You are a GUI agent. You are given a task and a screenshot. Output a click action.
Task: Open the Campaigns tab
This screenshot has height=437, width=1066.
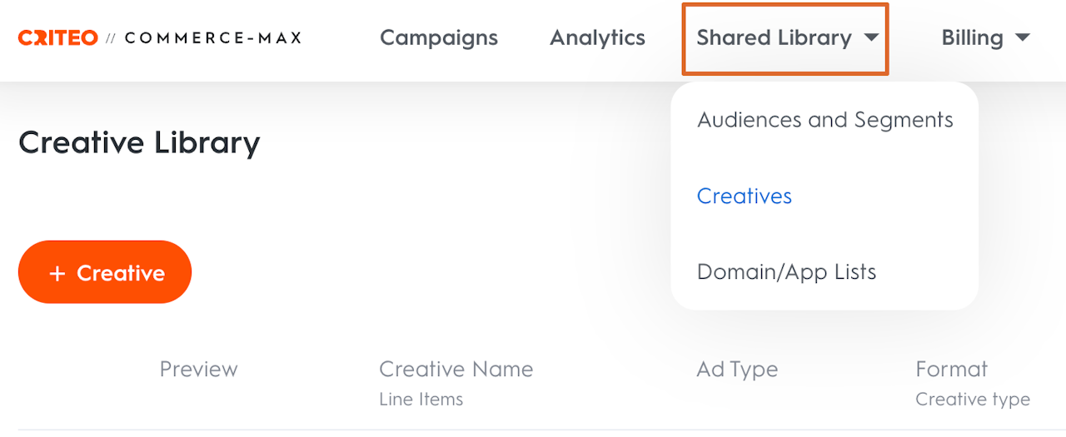tap(439, 37)
